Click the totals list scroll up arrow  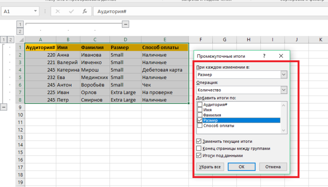283,106
